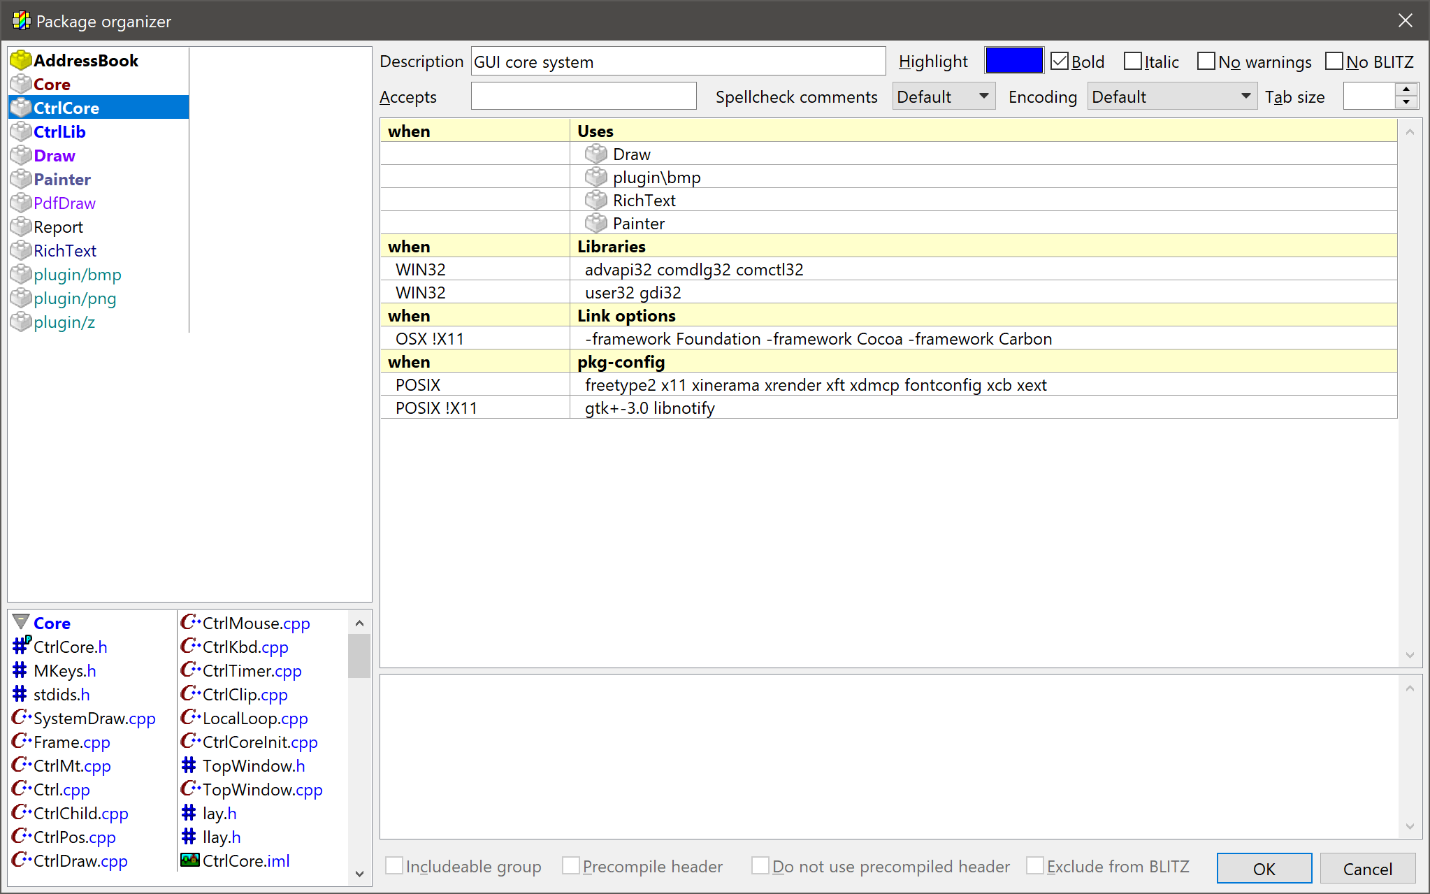The width and height of the screenshot is (1430, 894).
Task: Click the hash icon next to TopWindow.h
Action: [189, 765]
